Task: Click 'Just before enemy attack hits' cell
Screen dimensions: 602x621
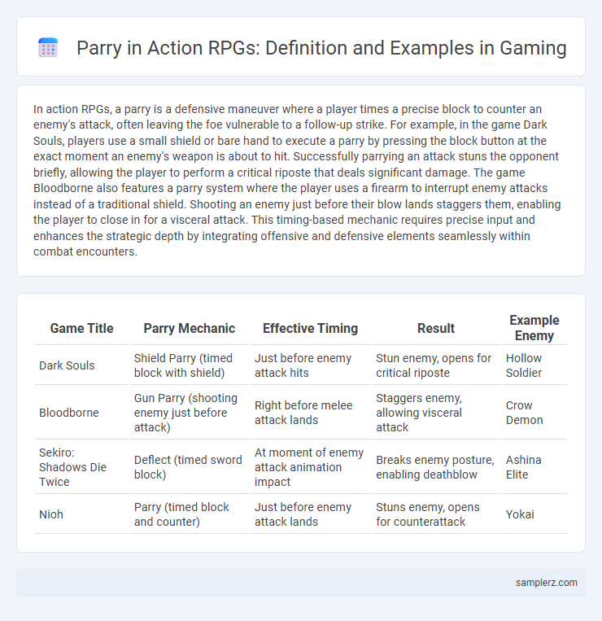Action: point(310,365)
